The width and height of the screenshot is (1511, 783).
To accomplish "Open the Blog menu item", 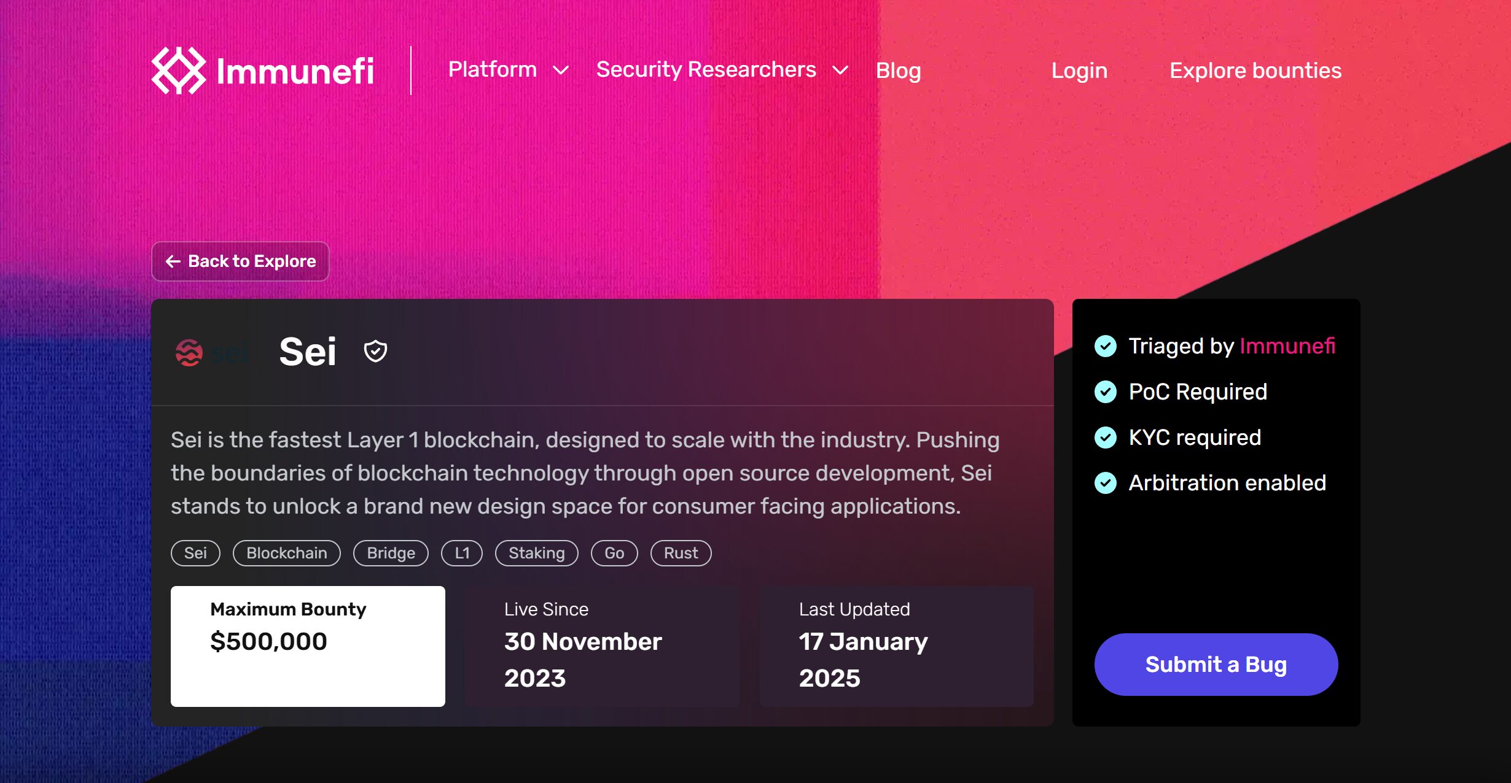I will pyautogui.click(x=898, y=71).
